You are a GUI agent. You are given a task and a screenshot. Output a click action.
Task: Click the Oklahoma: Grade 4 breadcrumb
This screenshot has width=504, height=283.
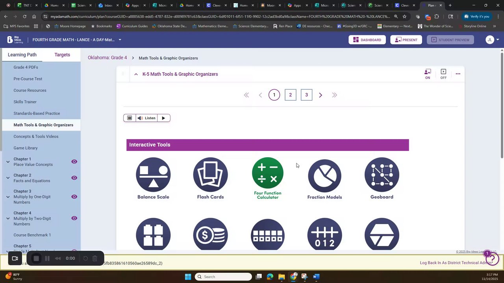(x=107, y=58)
